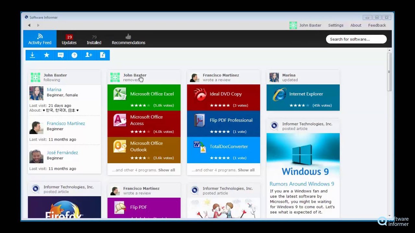Viewport: 415px width, 233px height.
Task: Click the Flip PDF book icon
Action: pyautogui.click(x=120, y=207)
